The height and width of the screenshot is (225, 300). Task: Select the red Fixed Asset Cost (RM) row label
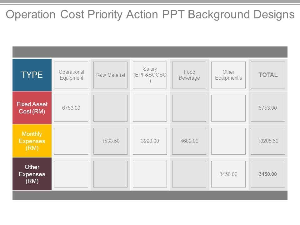click(x=32, y=108)
